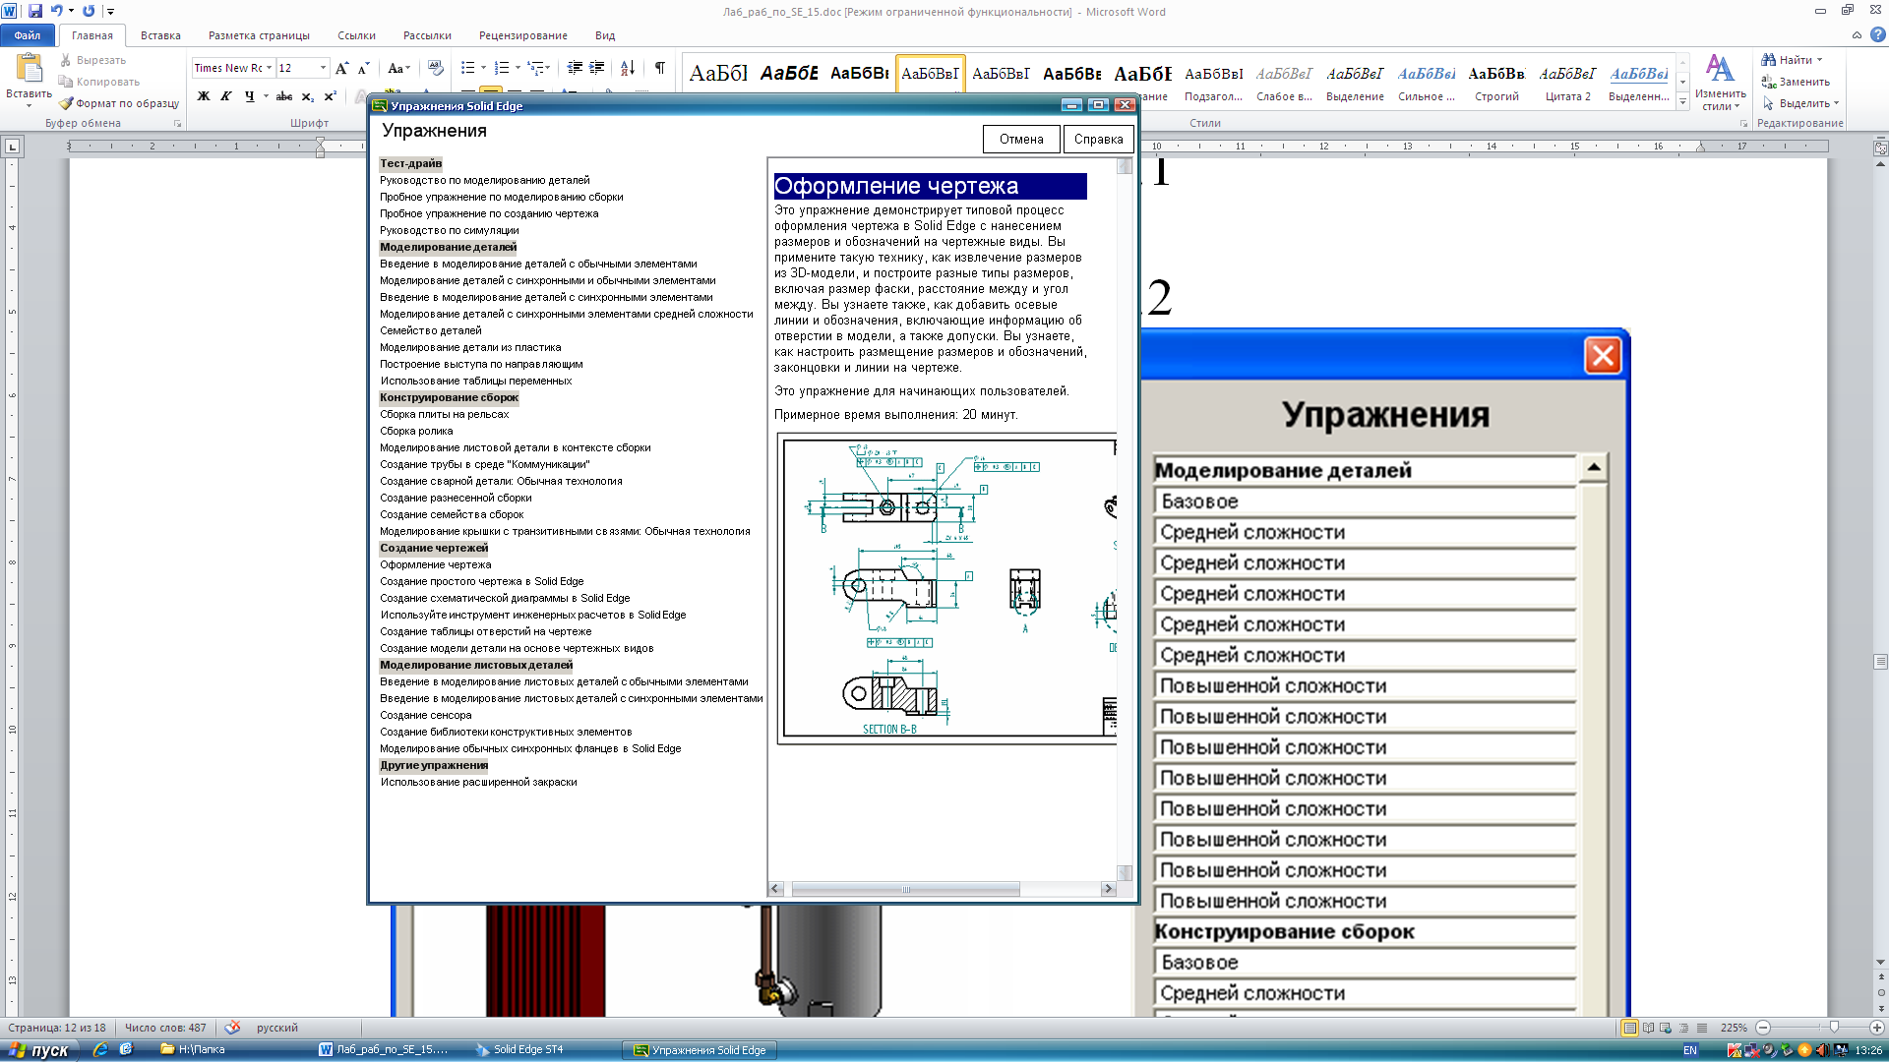Toggle Strikethrough (abc) formatting

284,96
